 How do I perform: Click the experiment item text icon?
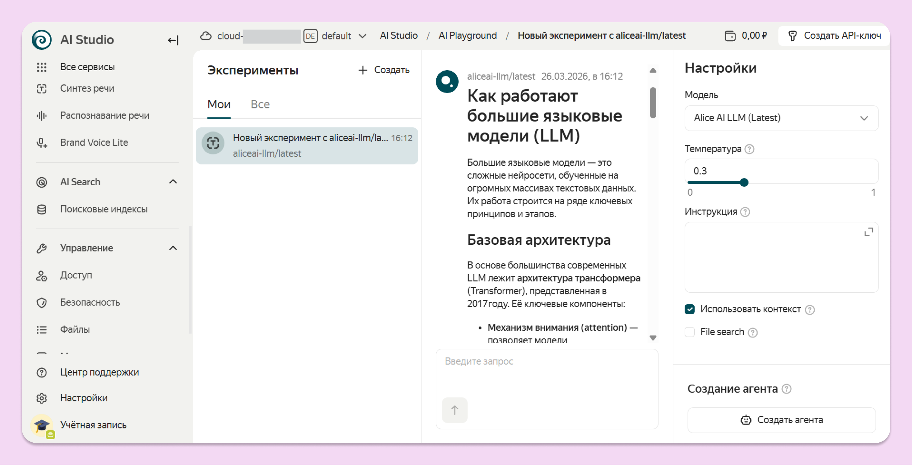(x=213, y=143)
